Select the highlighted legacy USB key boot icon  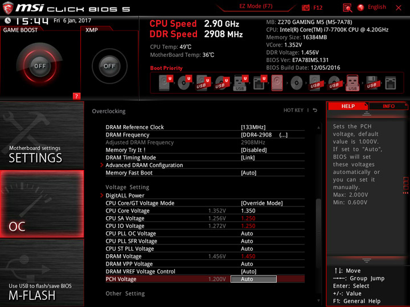(x=352, y=83)
